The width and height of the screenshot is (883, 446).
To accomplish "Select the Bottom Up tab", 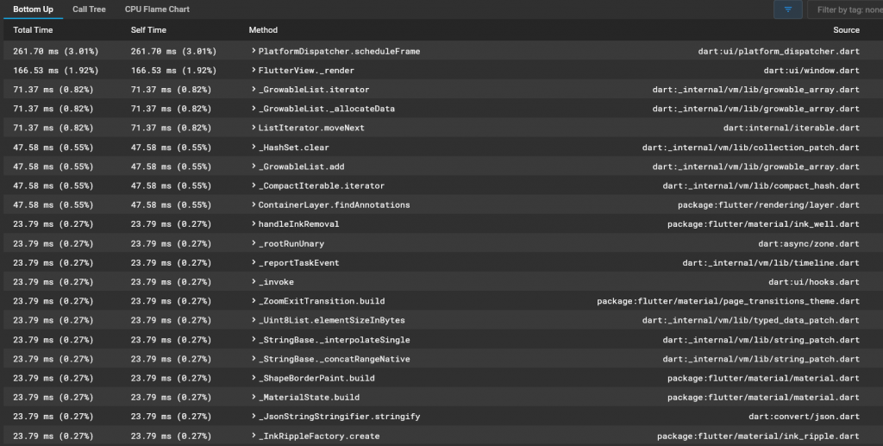I will click(x=33, y=9).
